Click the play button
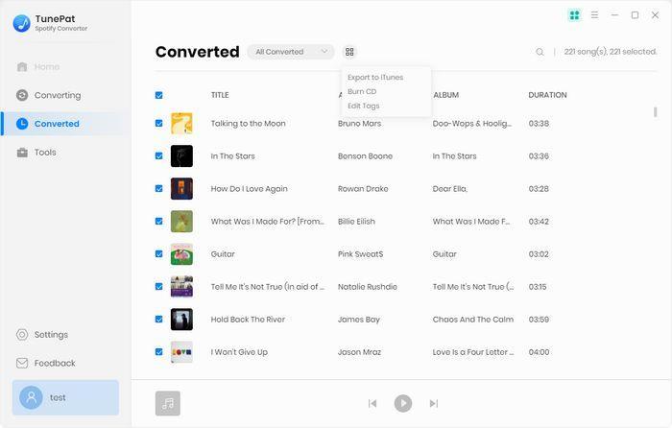 tap(403, 403)
